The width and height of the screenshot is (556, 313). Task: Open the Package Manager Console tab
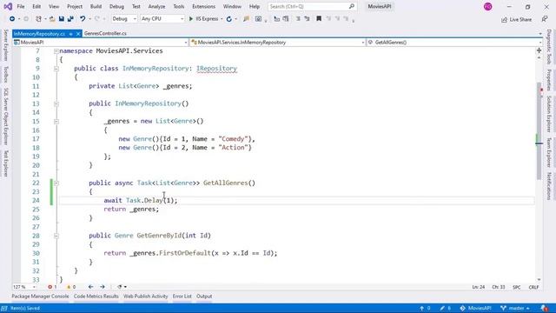[x=41, y=296]
